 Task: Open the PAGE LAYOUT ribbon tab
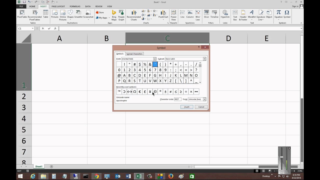pyautogui.click(x=58, y=6)
